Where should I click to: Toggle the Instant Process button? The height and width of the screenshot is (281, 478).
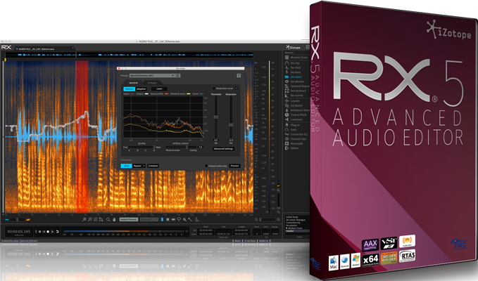click(x=129, y=219)
